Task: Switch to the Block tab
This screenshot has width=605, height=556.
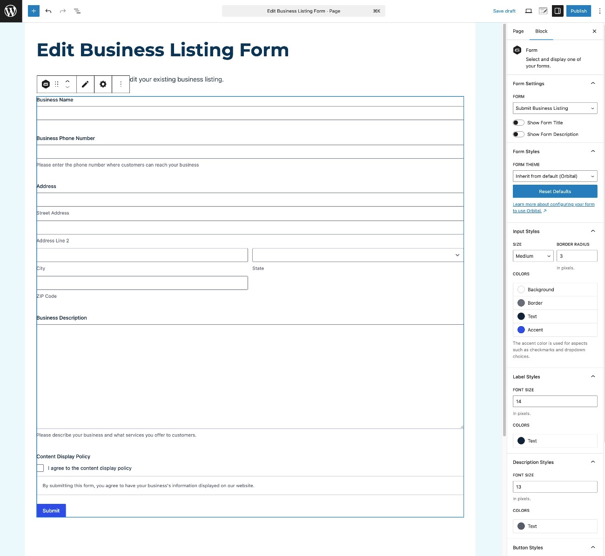Action: pyautogui.click(x=541, y=31)
